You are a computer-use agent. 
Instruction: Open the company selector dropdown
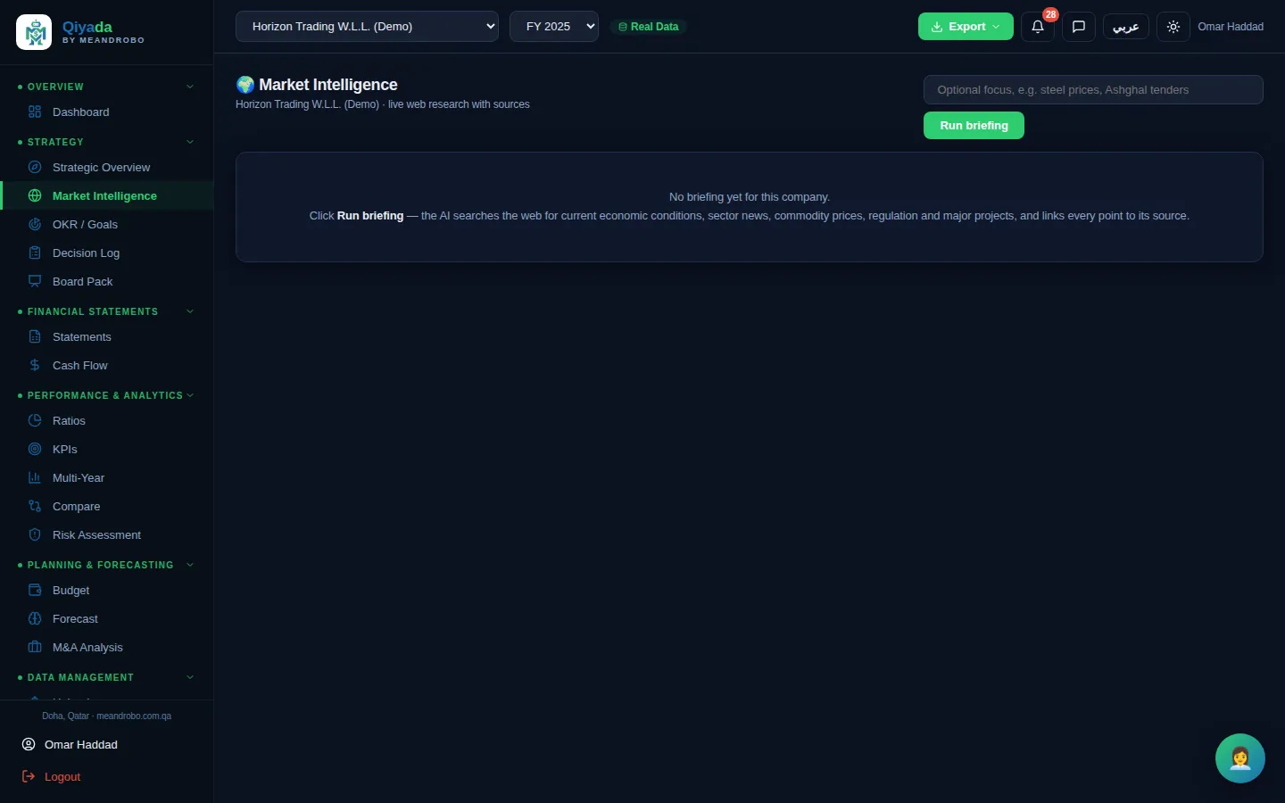367,27
